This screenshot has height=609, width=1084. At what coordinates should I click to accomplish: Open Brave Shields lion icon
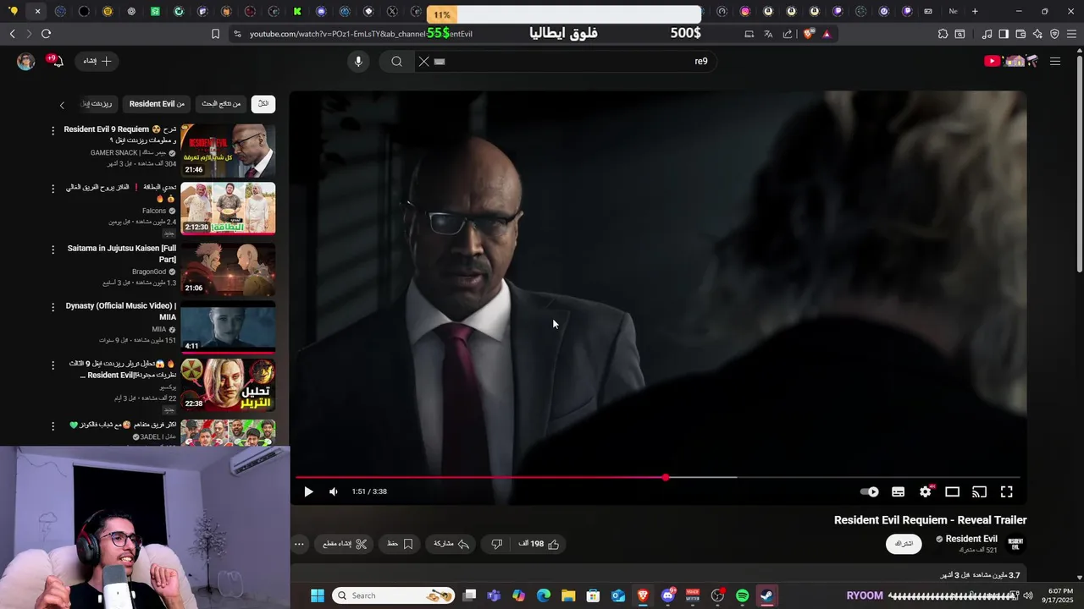pyautogui.click(x=809, y=34)
